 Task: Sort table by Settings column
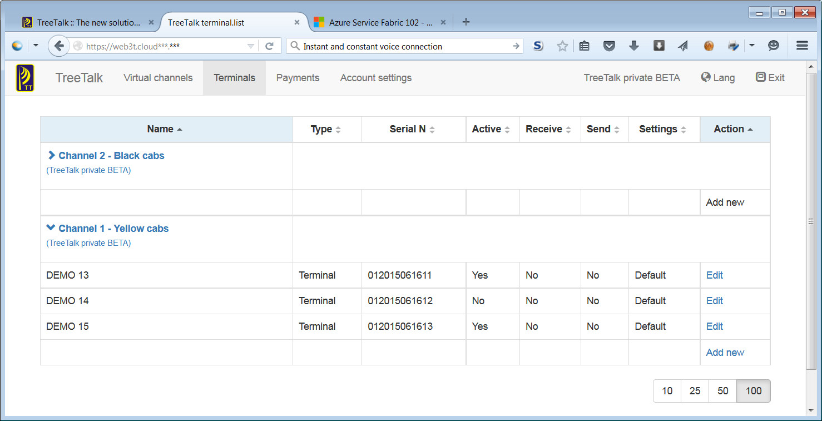664,129
